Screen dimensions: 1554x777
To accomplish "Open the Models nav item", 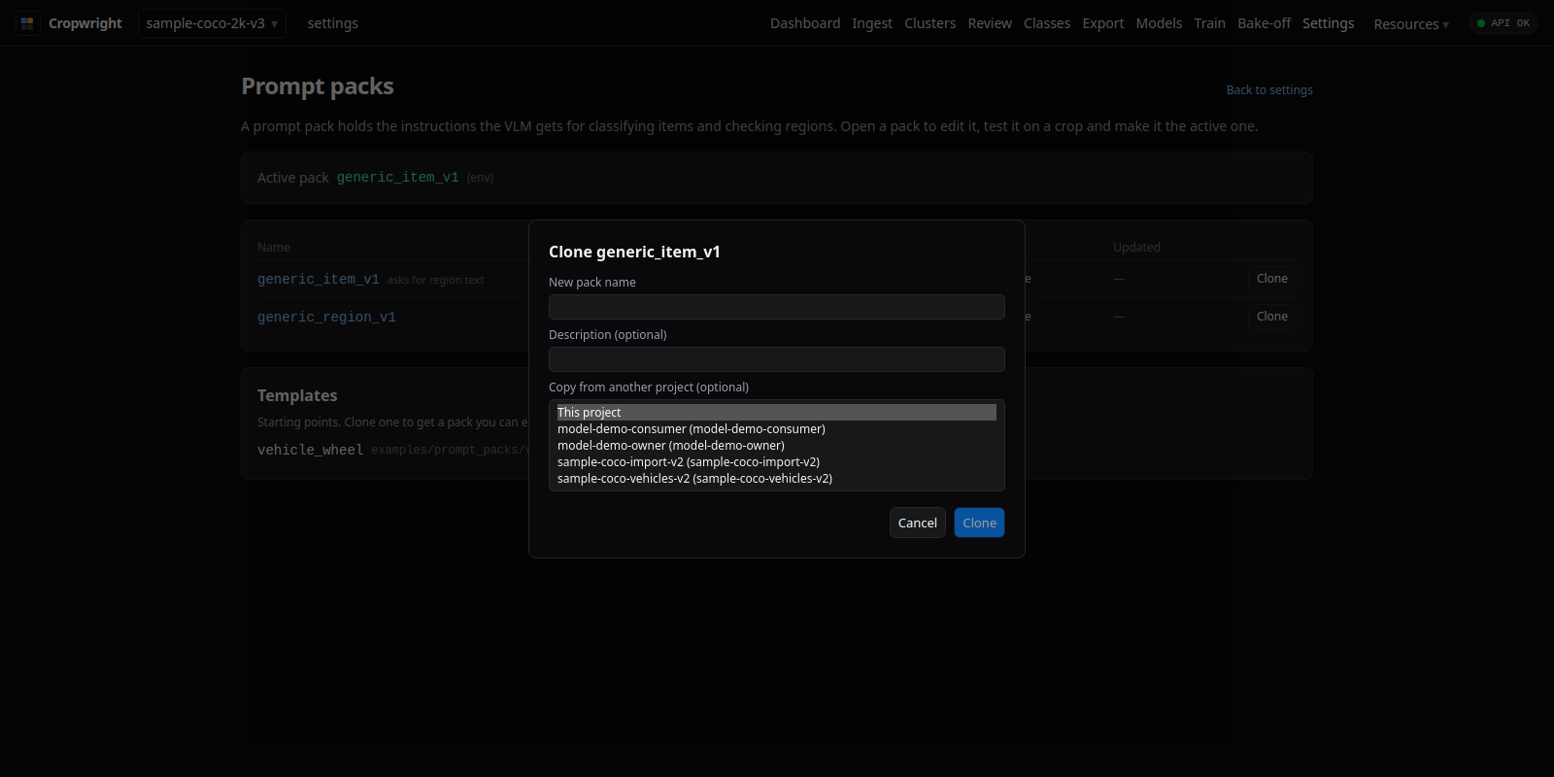I will click(x=1159, y=23).
